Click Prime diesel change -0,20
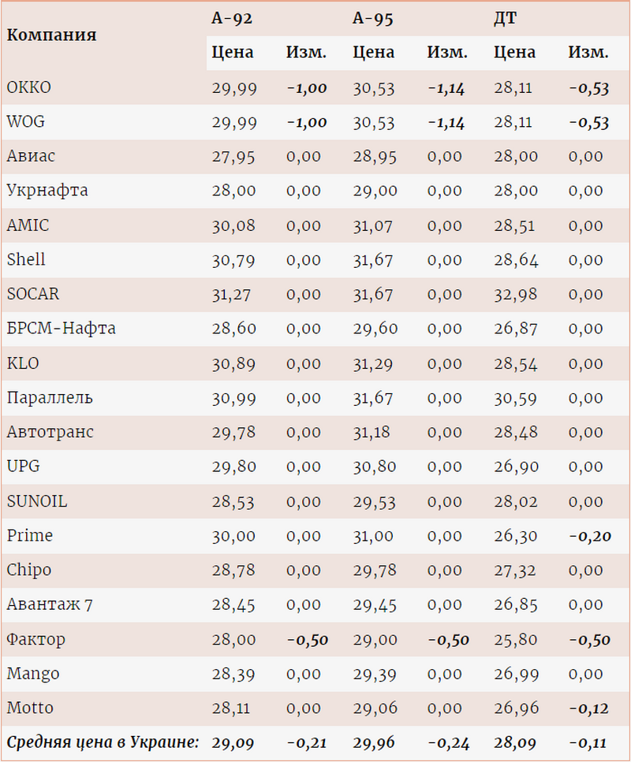This screenshot has height=762, width=631. [588, 537]
